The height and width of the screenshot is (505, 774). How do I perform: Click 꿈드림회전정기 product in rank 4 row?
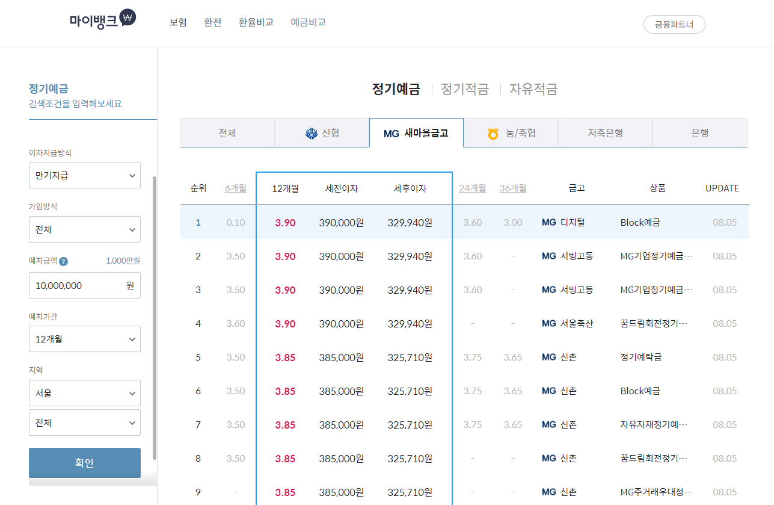[x=654, y=324]
